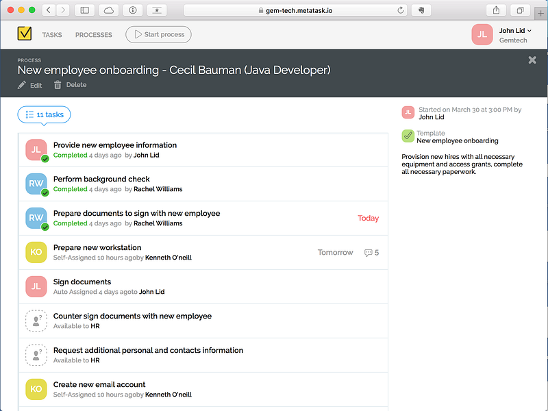Click Rachel Williams on background check row
This screenshot has width=548, height=411.
tap(158, 189)
